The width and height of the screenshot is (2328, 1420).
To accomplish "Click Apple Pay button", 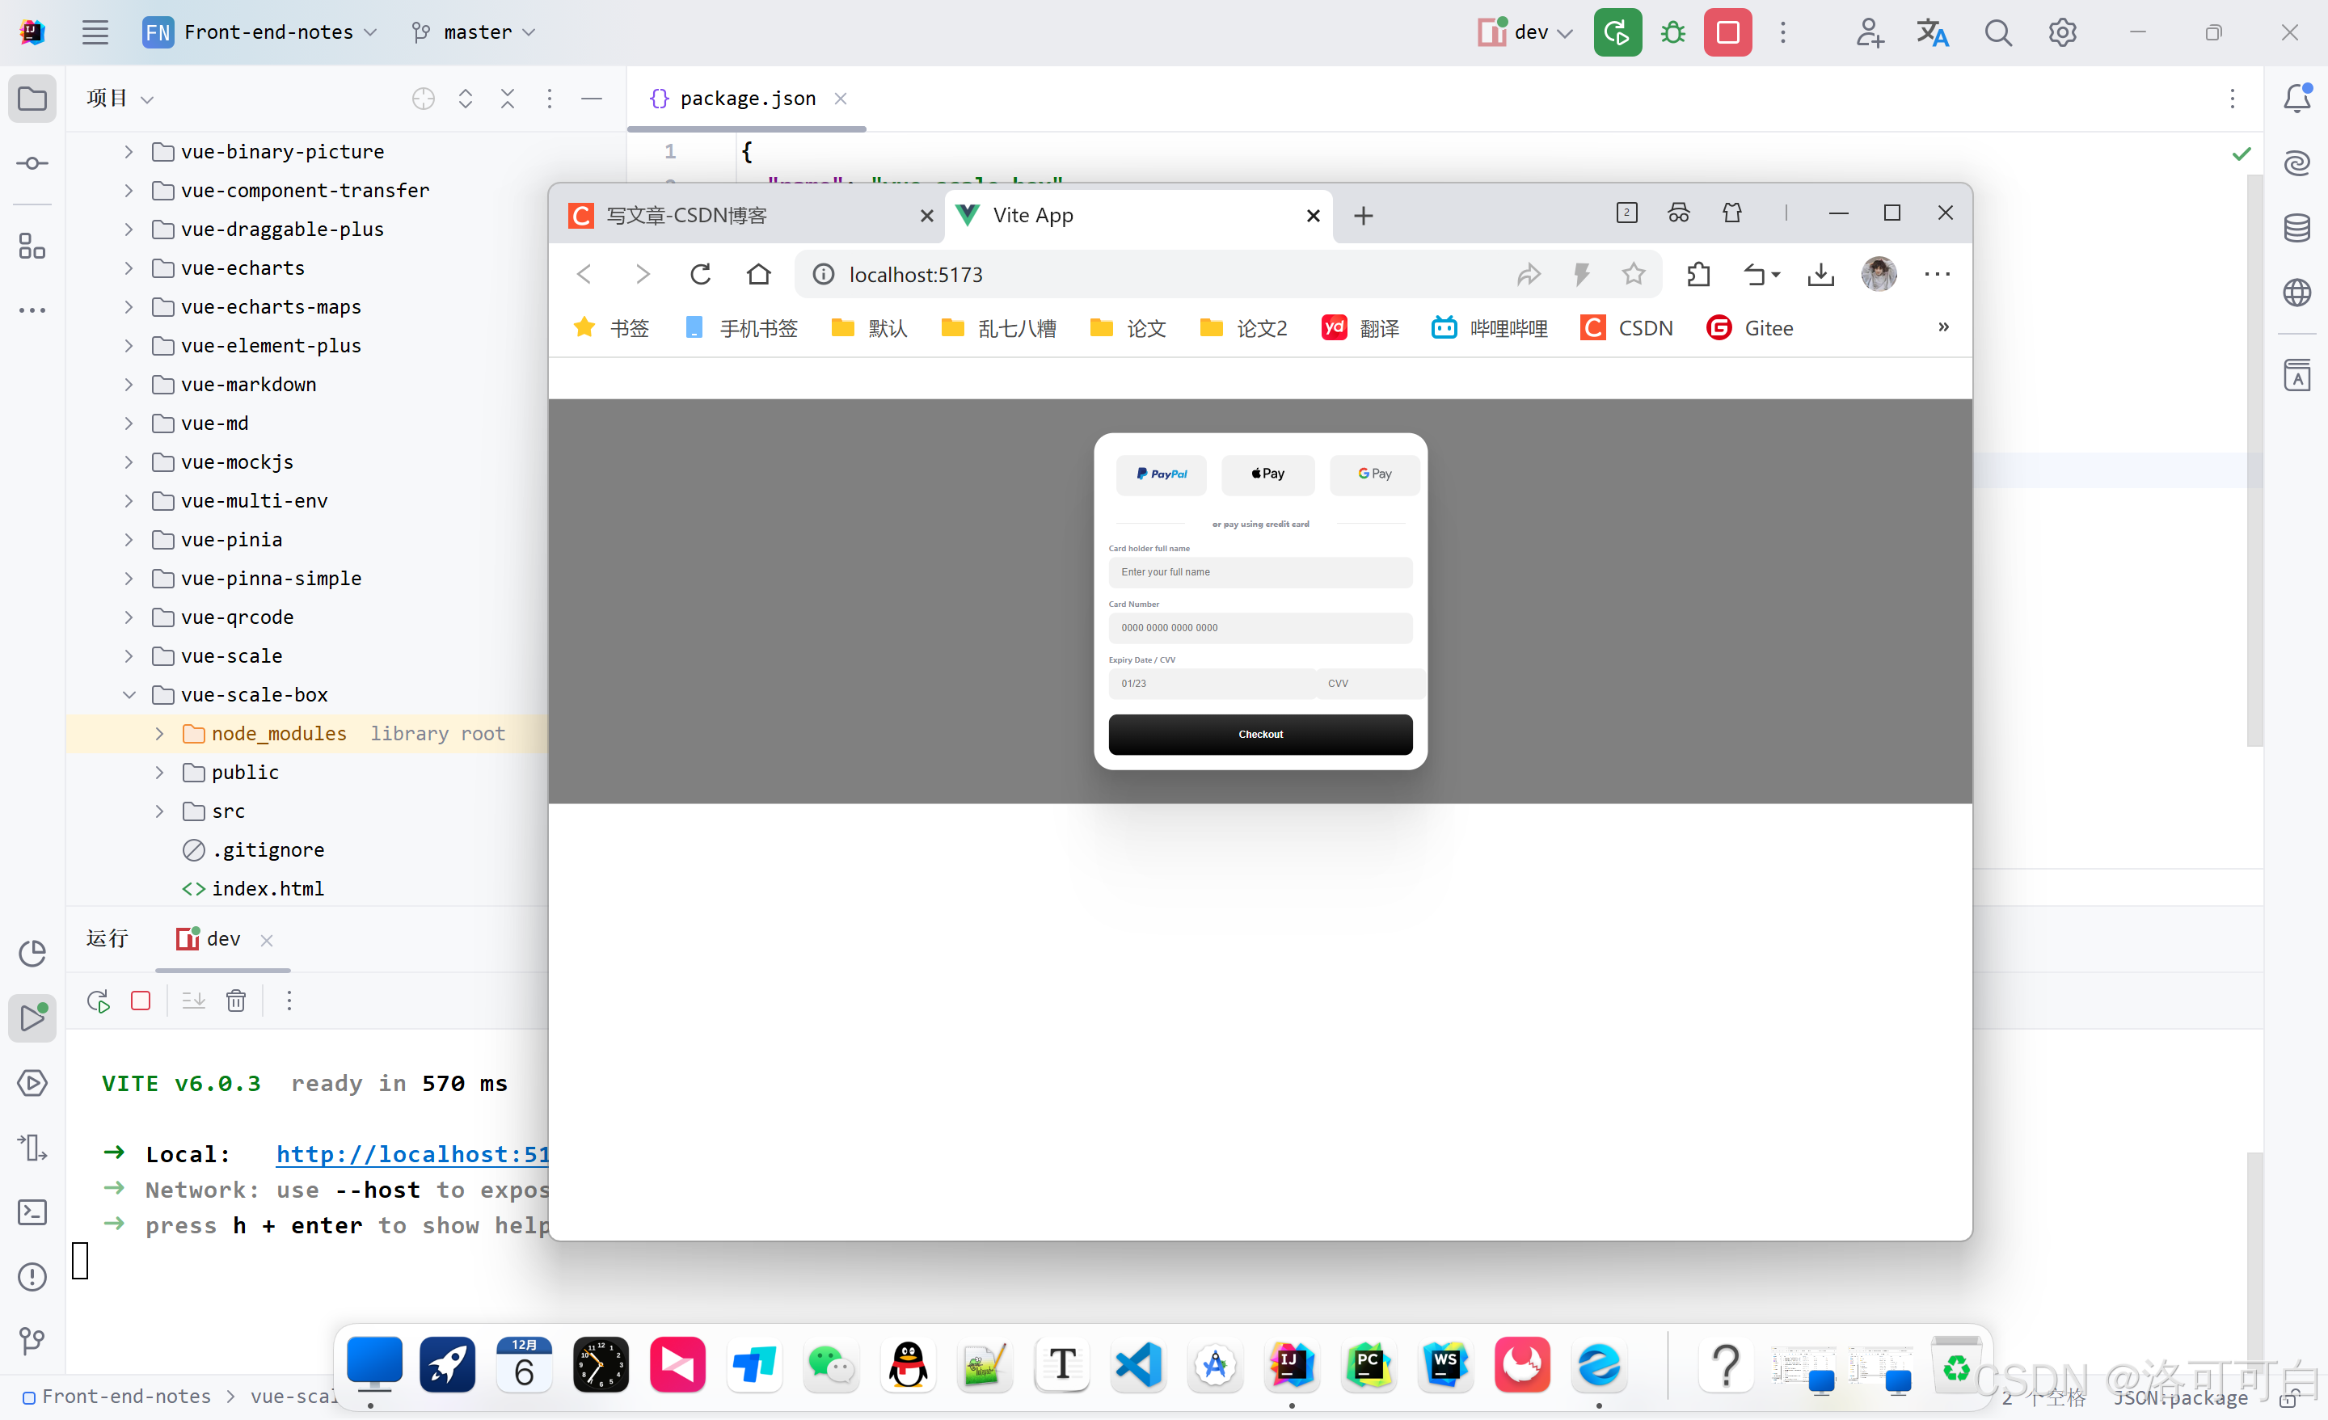I will [1268, 474].
